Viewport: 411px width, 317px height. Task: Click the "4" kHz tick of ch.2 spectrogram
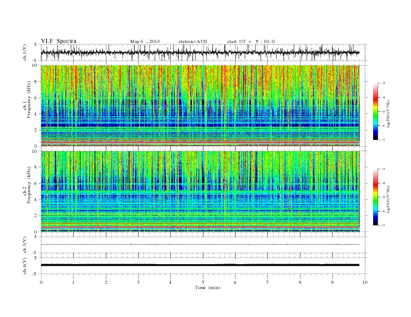[x=36, y=199]
